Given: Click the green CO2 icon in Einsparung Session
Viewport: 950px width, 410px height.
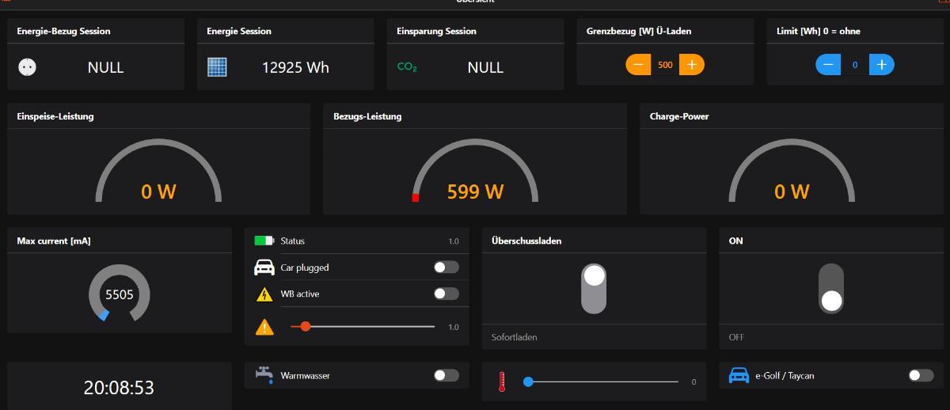Looking at the screenshot, I should pos(407,67).
